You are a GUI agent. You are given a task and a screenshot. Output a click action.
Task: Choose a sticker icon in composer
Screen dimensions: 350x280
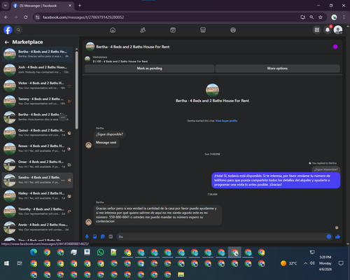coord(103,237)
